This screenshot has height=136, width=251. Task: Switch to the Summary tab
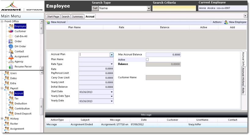(x=77, y=16)
